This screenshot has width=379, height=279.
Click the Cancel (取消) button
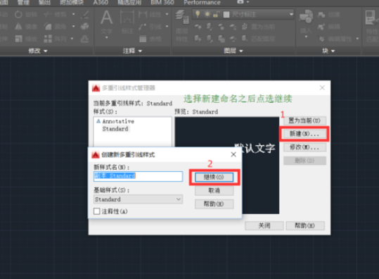[x=214, y=191]
